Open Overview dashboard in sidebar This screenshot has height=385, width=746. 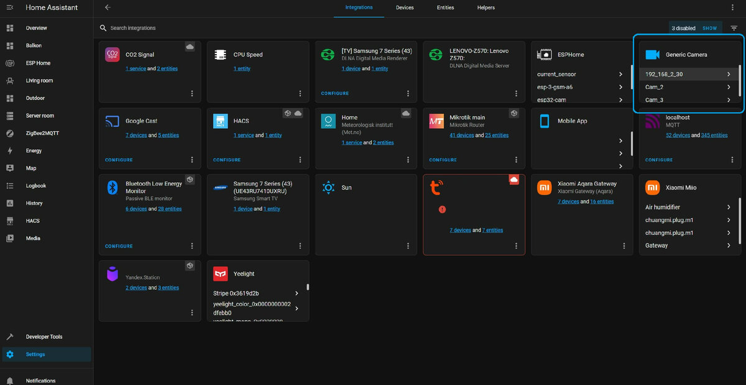(x=47, y=28)
